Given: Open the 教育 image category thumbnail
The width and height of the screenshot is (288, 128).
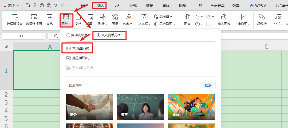Looking at the screenshot, I should [140, 107].
